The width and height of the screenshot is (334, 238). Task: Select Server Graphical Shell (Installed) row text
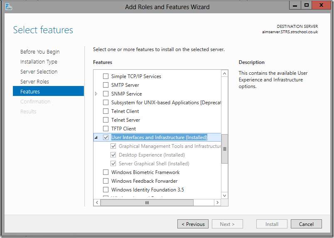pos(154,164)
